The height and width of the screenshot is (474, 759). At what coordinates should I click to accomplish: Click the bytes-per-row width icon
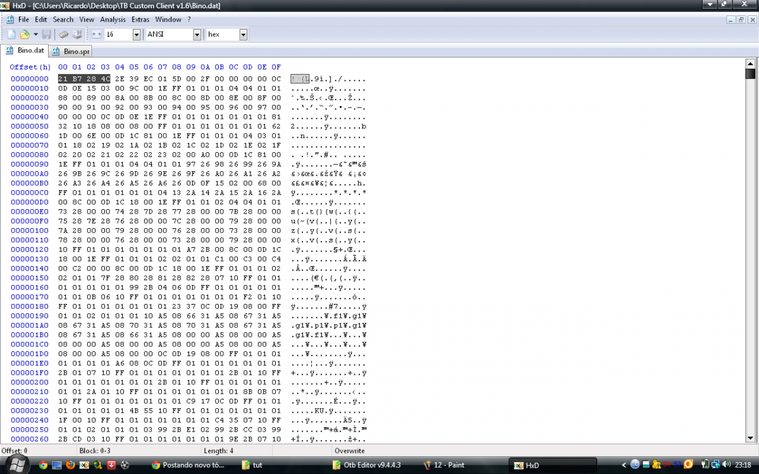[96, 34]
